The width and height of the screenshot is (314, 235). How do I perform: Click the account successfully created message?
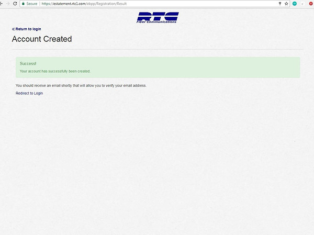point(55,71)
